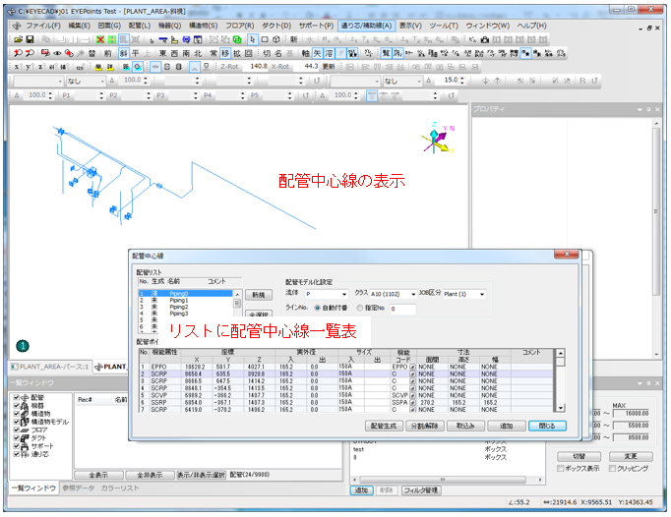Click the 分割/解除 button

[x=424, y=426]
